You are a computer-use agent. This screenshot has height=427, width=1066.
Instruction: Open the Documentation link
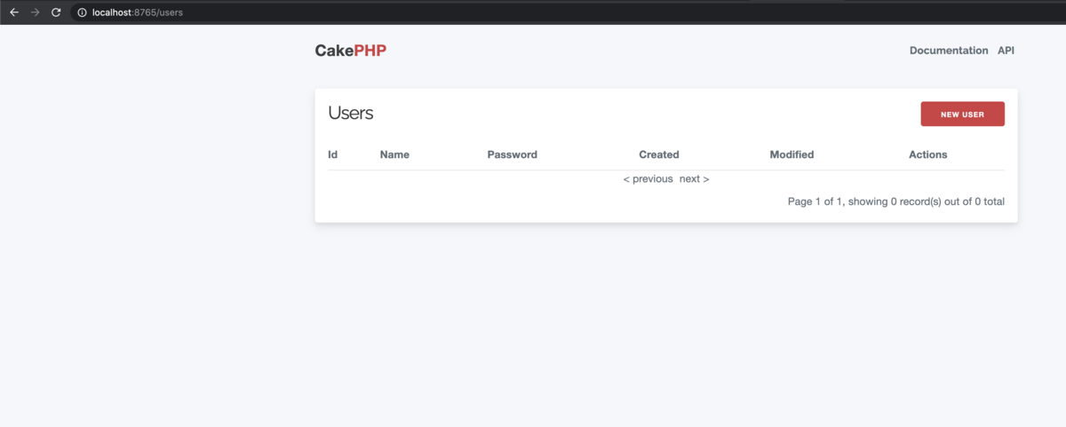click(x=949, y=51)
